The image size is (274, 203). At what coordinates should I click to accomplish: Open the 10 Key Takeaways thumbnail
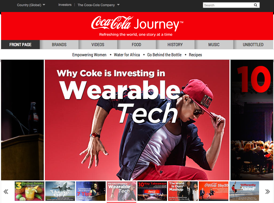(152, 191)
